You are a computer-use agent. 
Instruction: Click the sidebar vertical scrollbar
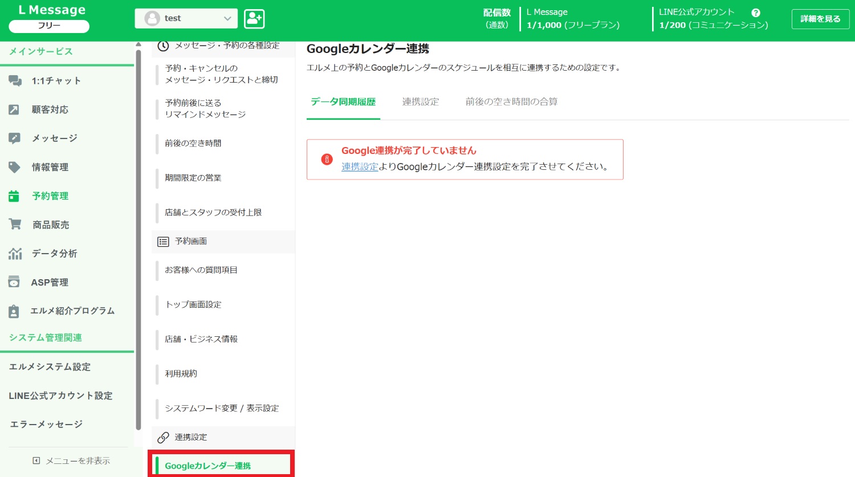point(138,239)
